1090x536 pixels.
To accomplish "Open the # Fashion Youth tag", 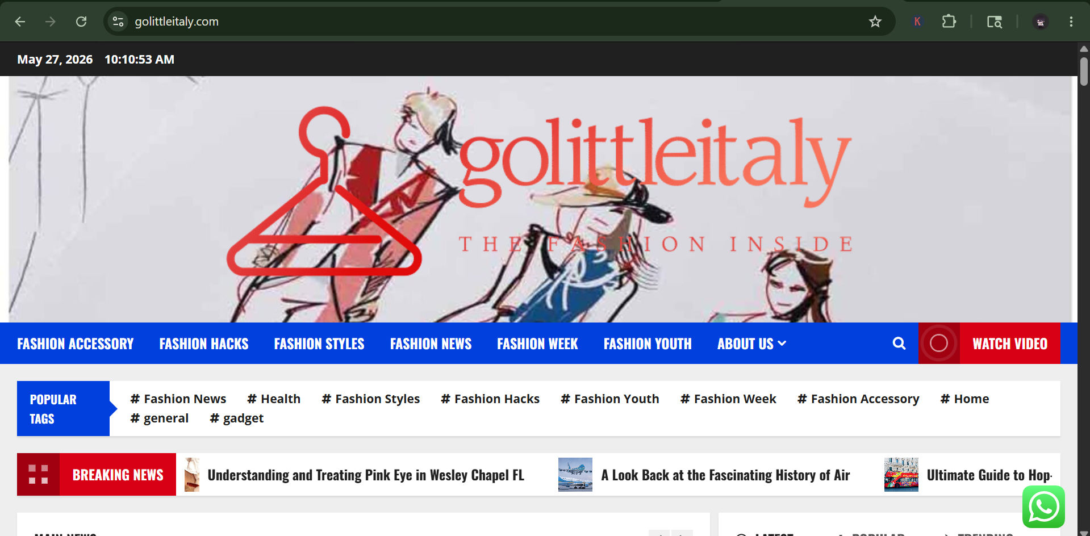I will pyautogui.click(x=610, y=399).
